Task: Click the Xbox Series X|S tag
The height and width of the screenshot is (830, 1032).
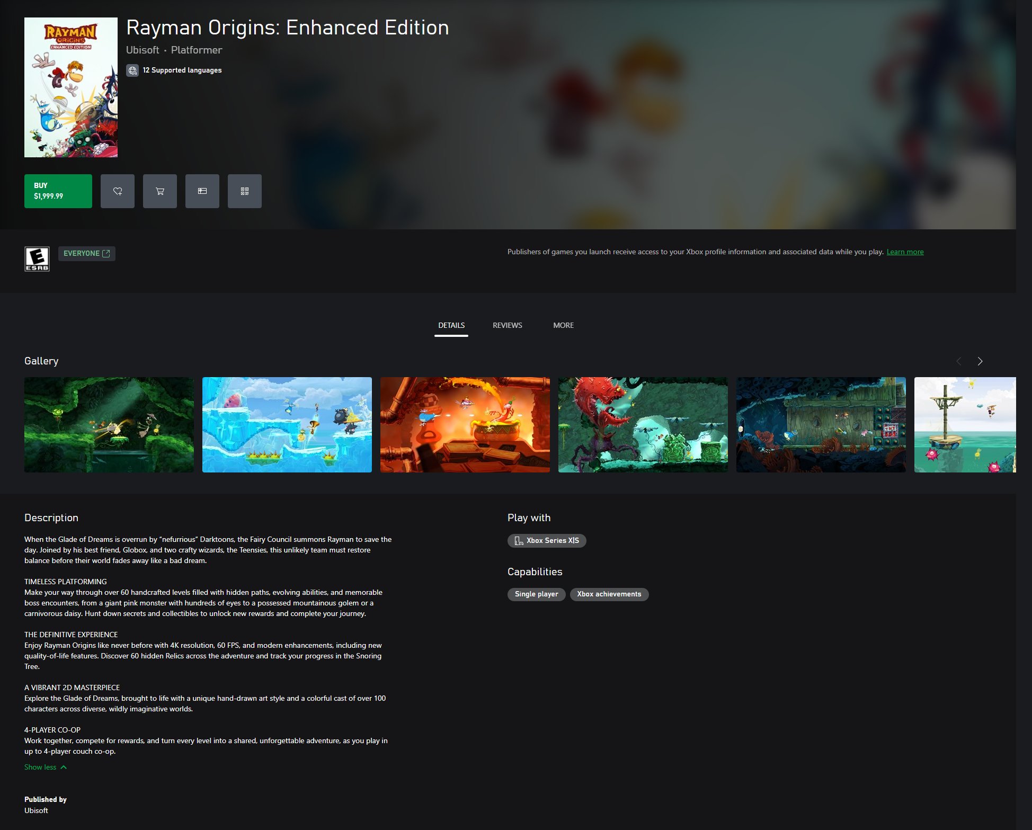Action: click(547, 541)
